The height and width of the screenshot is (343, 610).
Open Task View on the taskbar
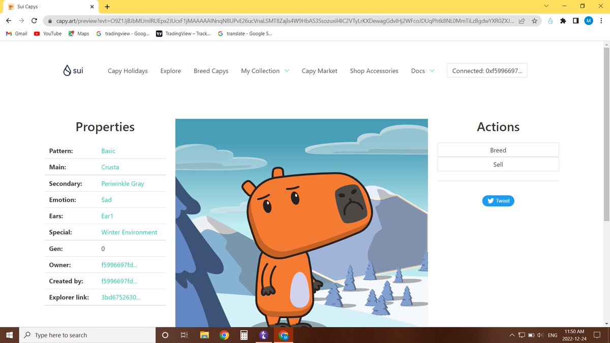[x=185, y=335]
